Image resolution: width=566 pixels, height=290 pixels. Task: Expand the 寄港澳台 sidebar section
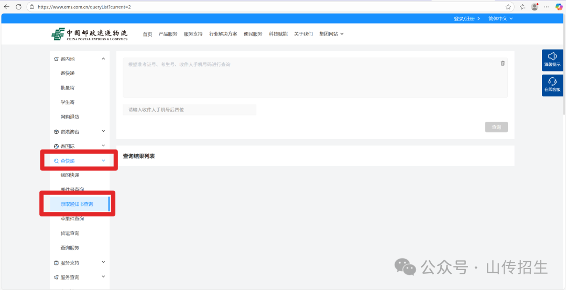pyautogui.click(x=80, y=132)
